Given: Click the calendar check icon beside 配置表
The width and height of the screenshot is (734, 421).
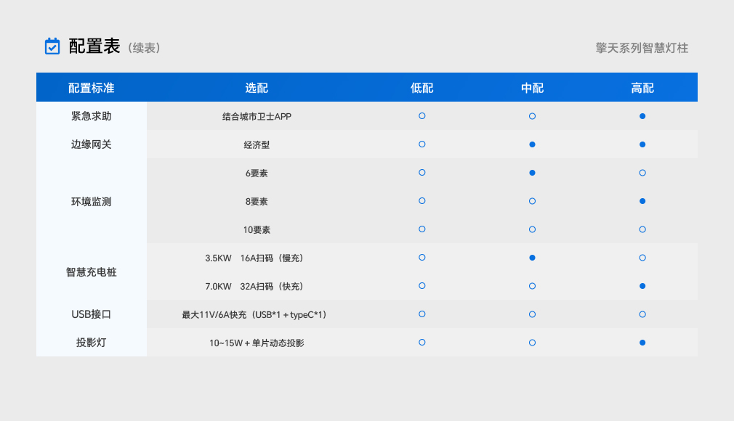Looking at the screenshot, I should pyautogui.click(x=52, y=46).
